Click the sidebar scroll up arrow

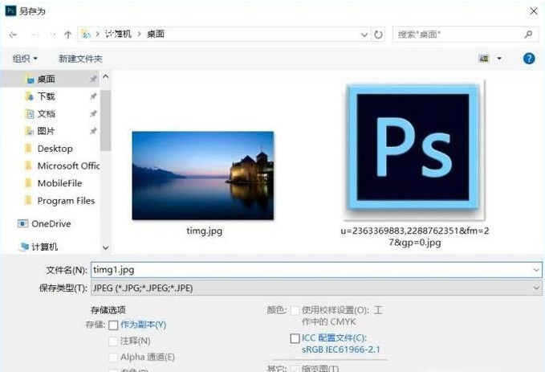click(106, 76)
